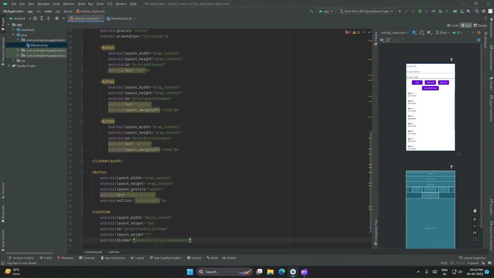Zoom out the design preview
Screen dimensions: 494x278
pyautogui.click(x=475, y=226)
